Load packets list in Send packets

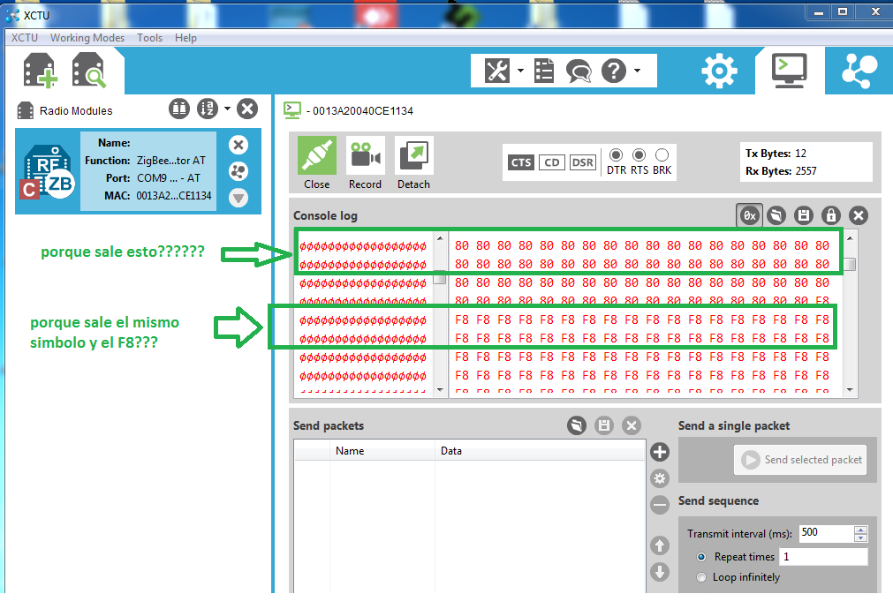(x=577, y=425)
